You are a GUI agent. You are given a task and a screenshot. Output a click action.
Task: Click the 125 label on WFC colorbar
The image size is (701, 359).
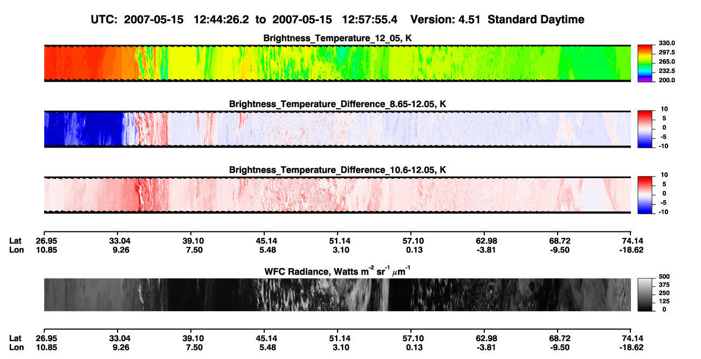(x=664, y=301)
